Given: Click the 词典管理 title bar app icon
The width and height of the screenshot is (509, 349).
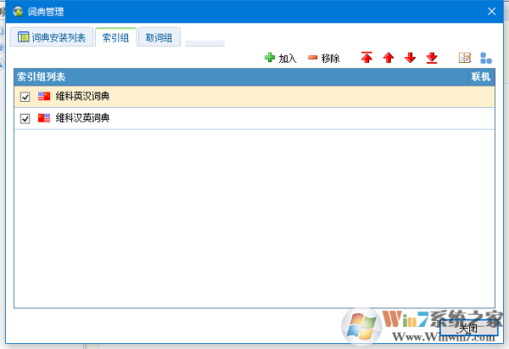Looking at the screenshot, I should tap(18, 11).
